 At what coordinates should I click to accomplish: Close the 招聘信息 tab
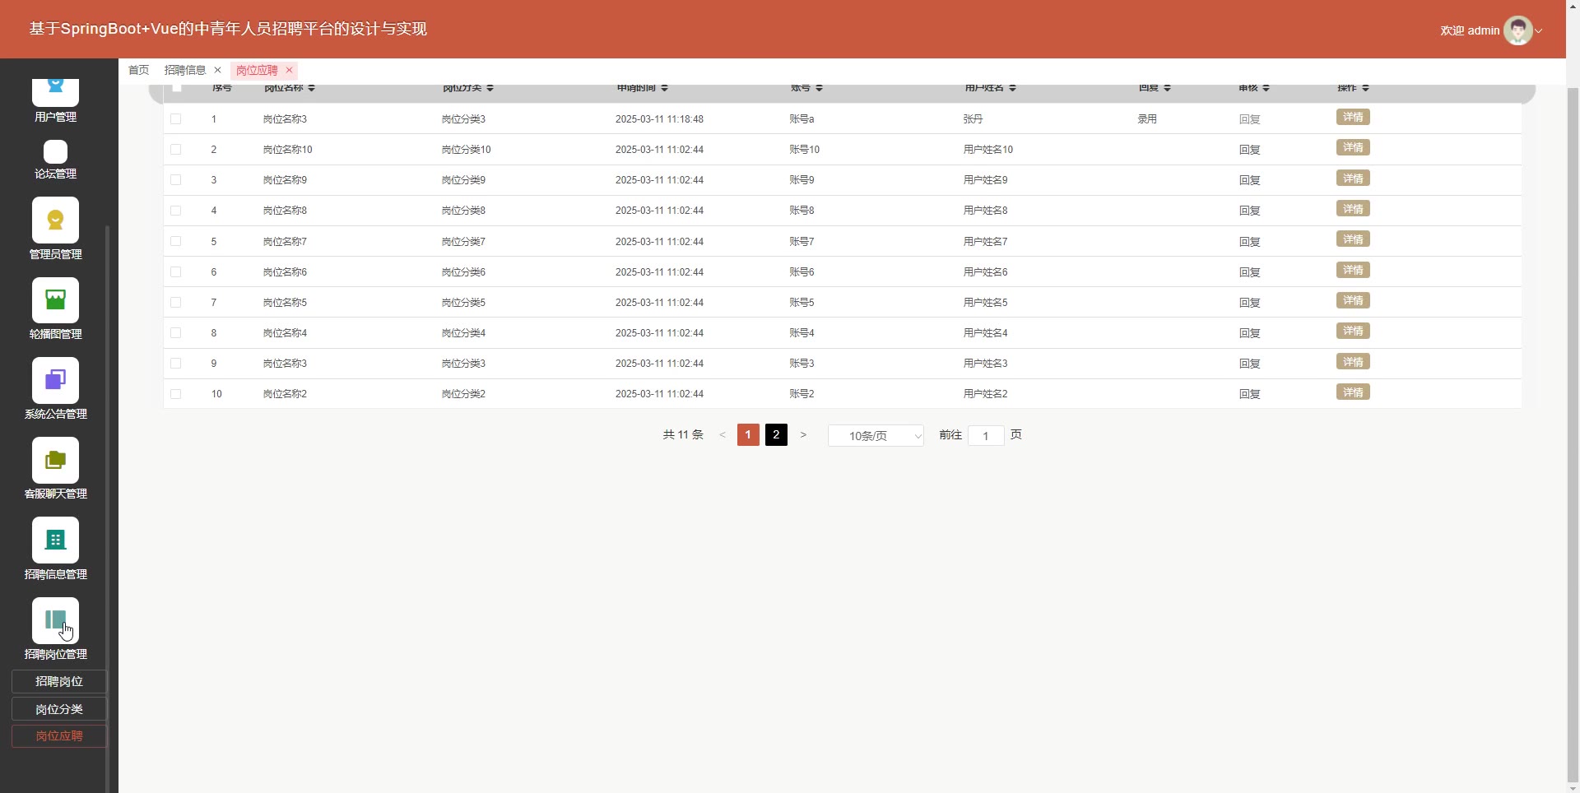[x=217, y=70]
